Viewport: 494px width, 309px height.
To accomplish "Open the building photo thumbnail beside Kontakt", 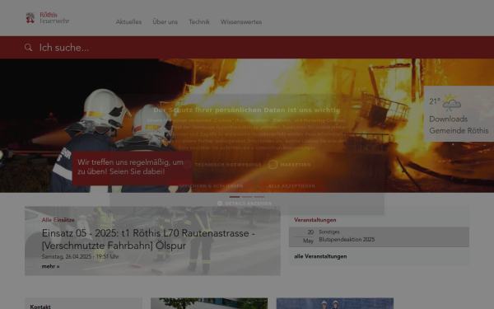I will (209, 303).
